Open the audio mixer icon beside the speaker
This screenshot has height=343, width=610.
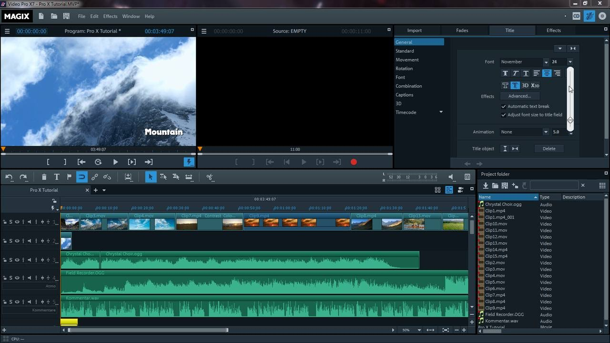[x=468, y=177]
